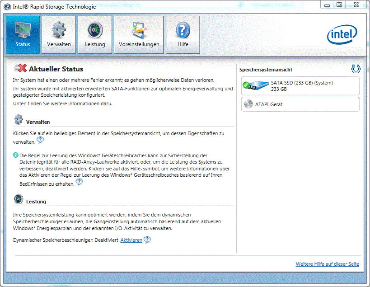The image size is (370, 287).
Task: Open help icon after 'verwalten.' text
Action: 40,140
